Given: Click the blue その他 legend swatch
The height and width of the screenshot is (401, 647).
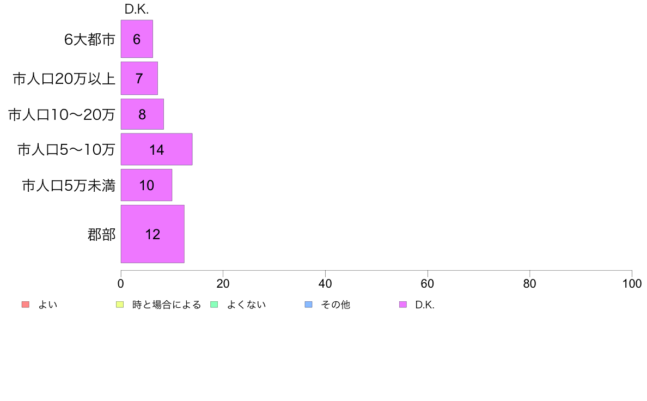Looking at the screenshot, I should 309,305.
